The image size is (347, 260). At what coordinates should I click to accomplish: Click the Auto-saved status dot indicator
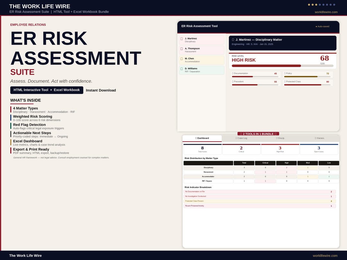316,27
